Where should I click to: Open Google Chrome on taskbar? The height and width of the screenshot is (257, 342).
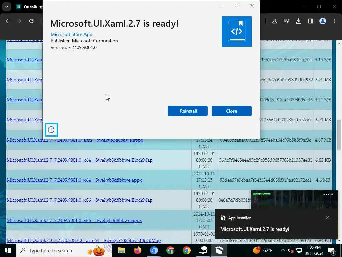(x=186, y=250)
